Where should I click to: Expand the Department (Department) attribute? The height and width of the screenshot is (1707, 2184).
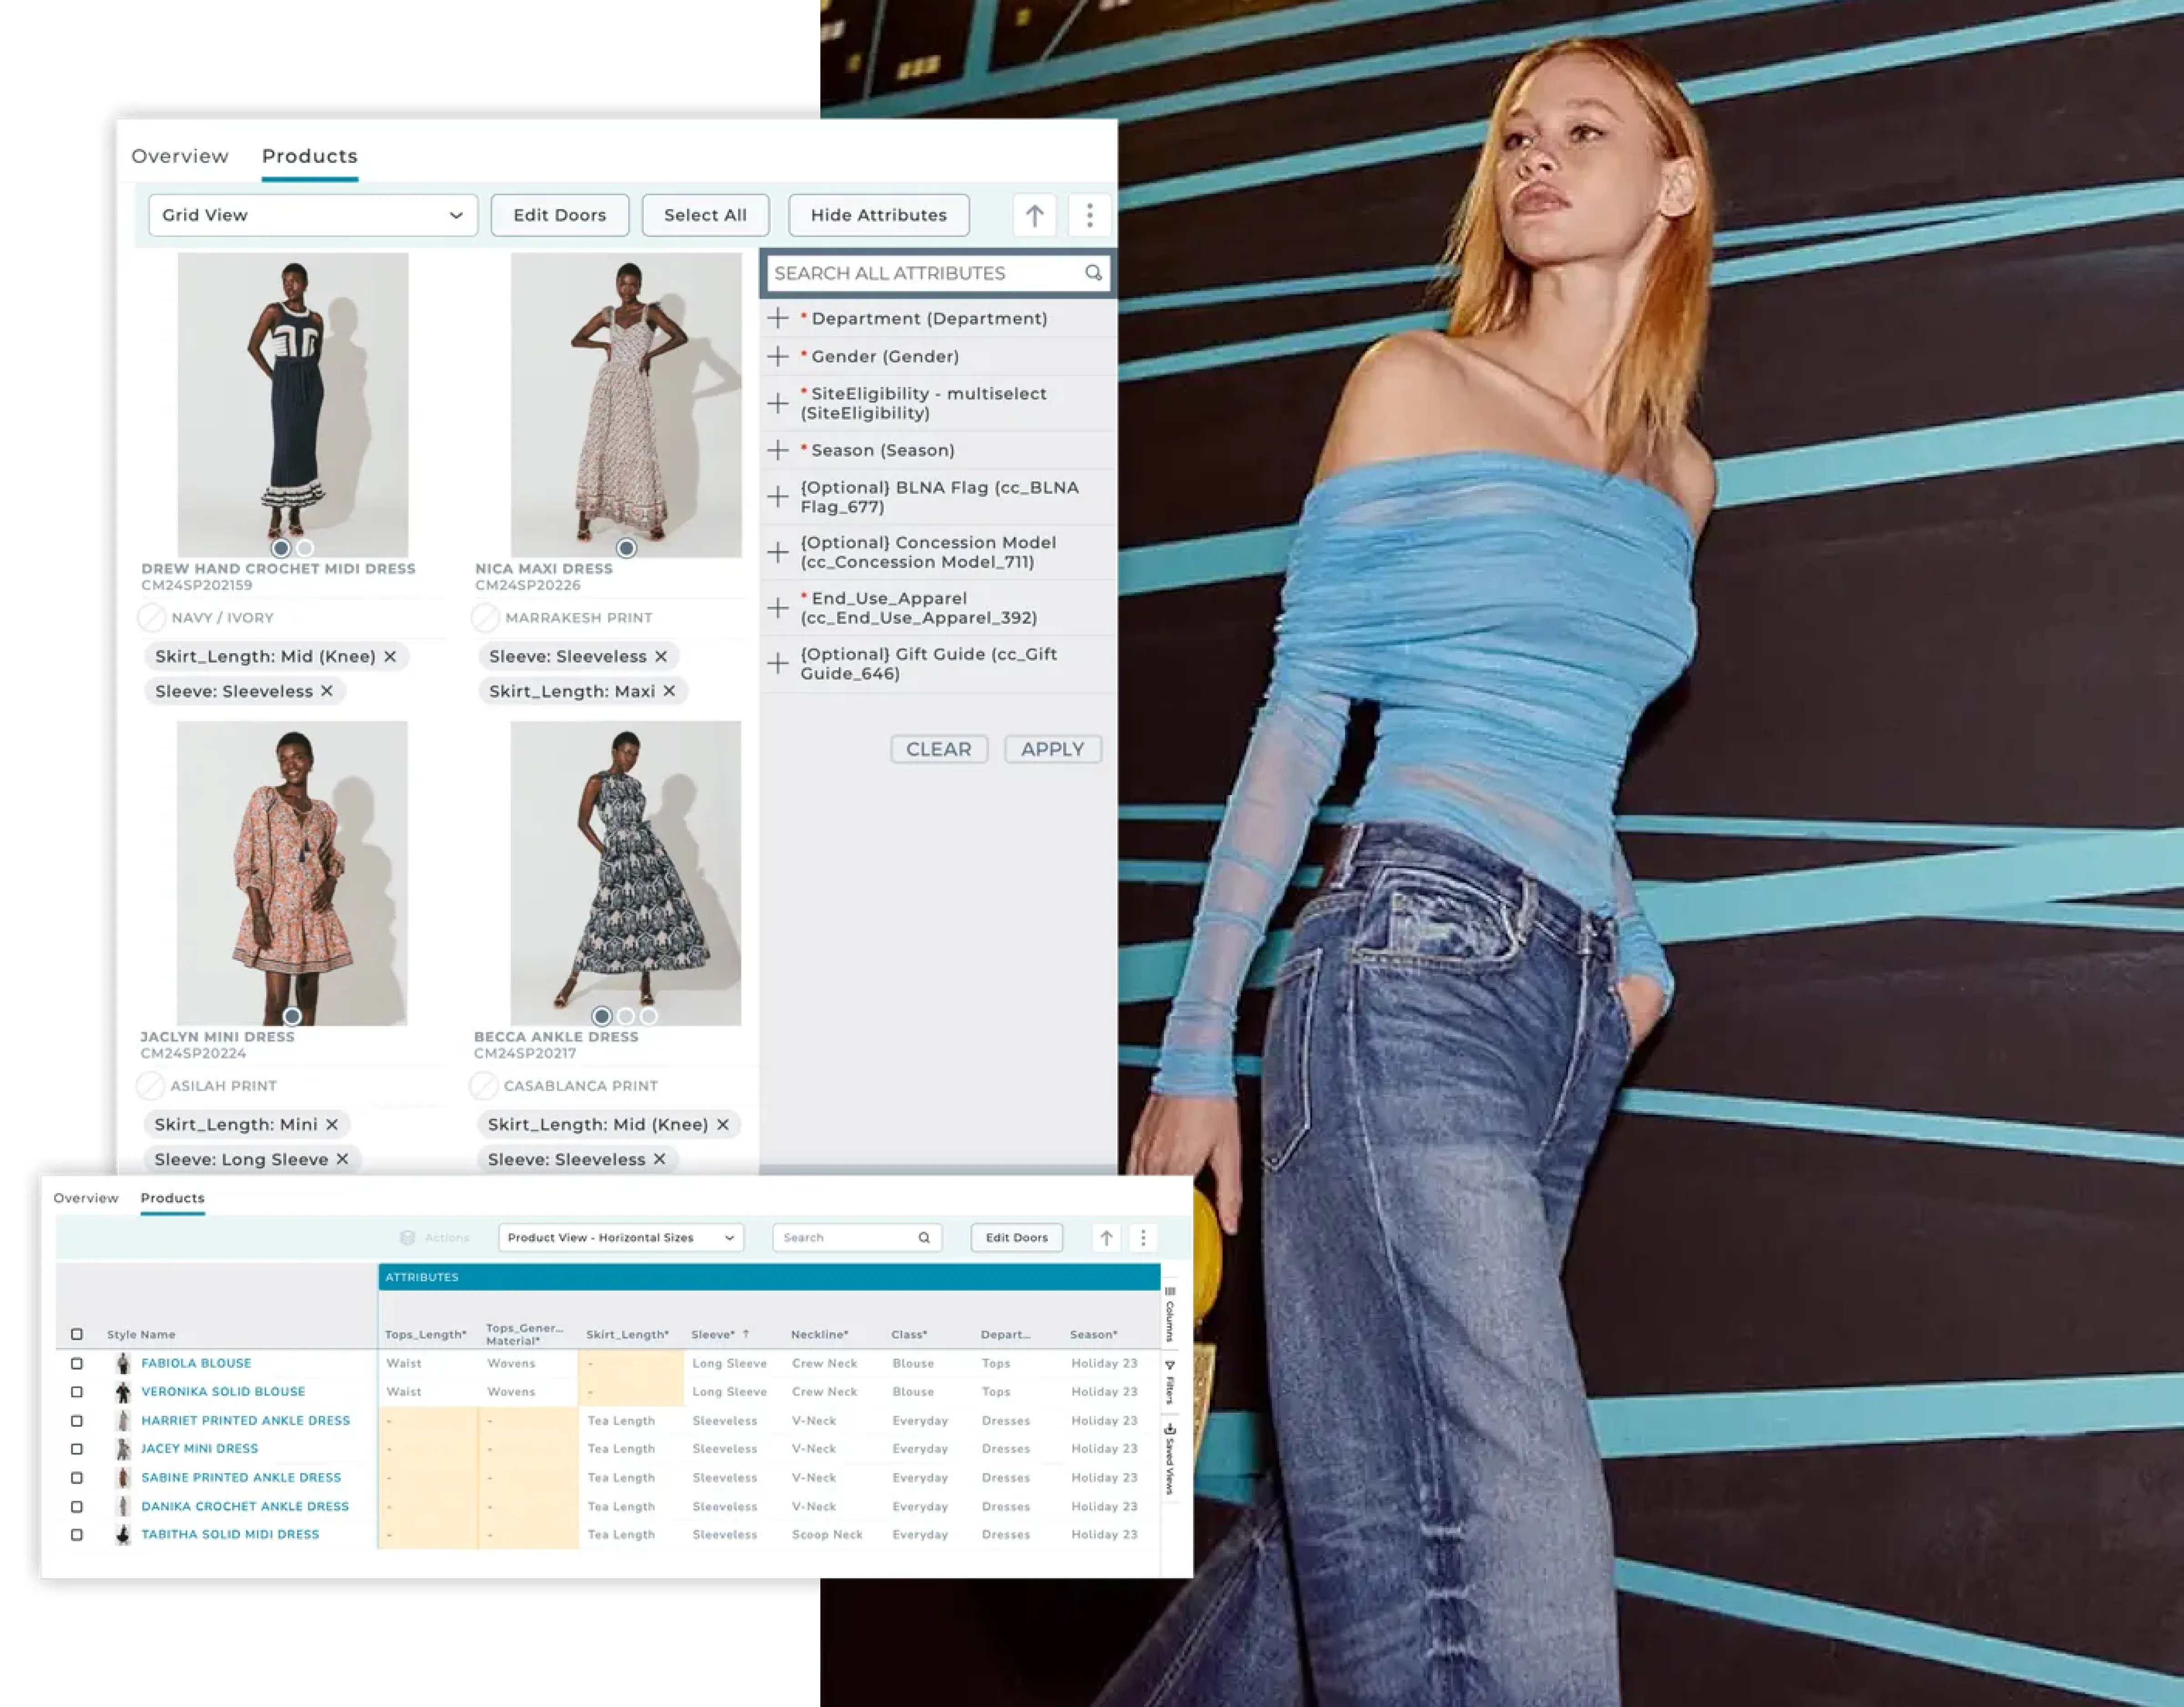(779, 318)
